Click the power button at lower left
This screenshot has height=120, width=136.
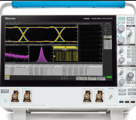5,101
